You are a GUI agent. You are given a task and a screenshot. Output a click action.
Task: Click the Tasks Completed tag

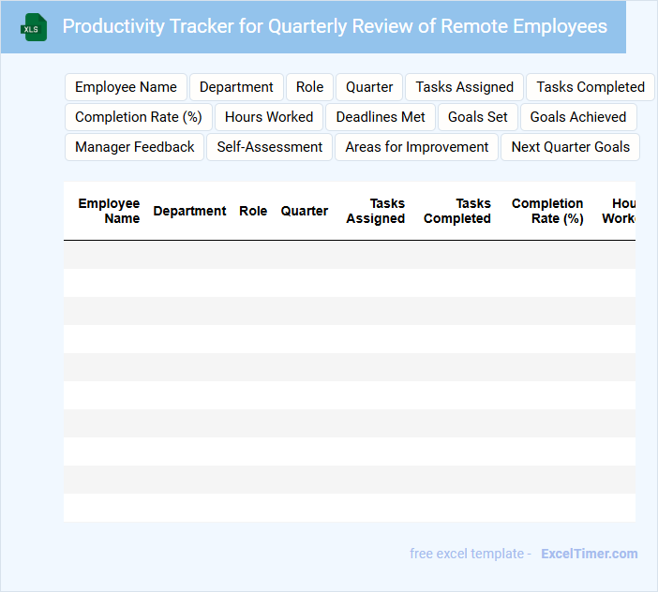[x=590, y=87]
